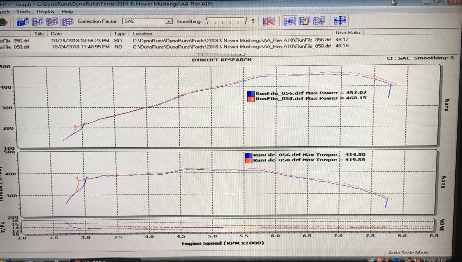Click the None right-axis label on torque graph
462x262 pixels.
pyautogui.click(x=444, y=182)
